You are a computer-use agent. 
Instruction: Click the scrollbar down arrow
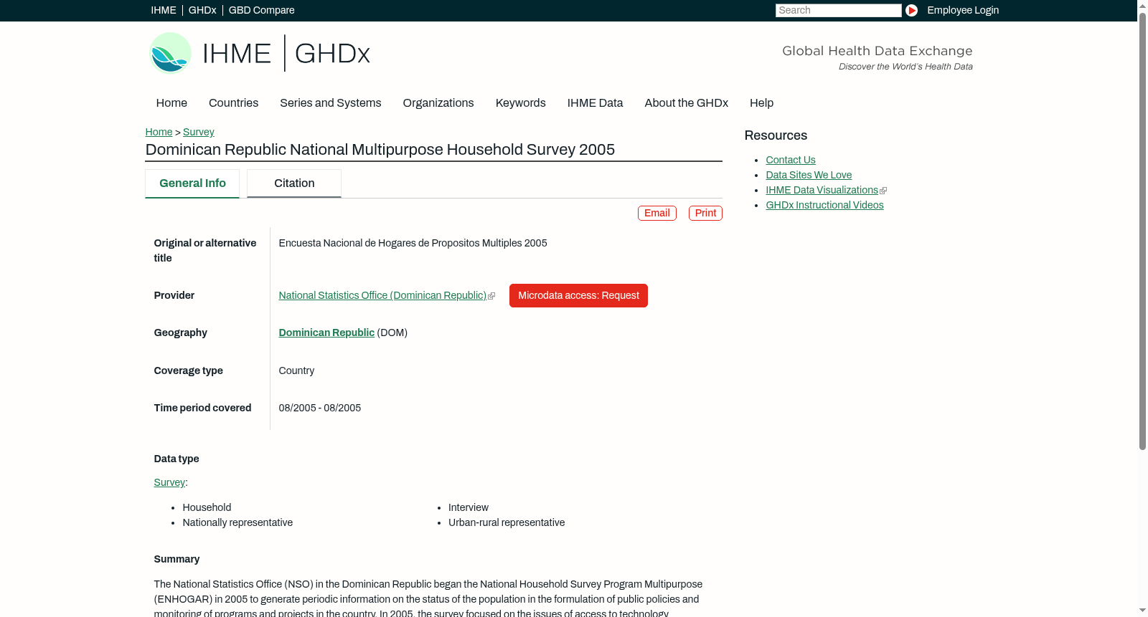[x=1142, y=611]
